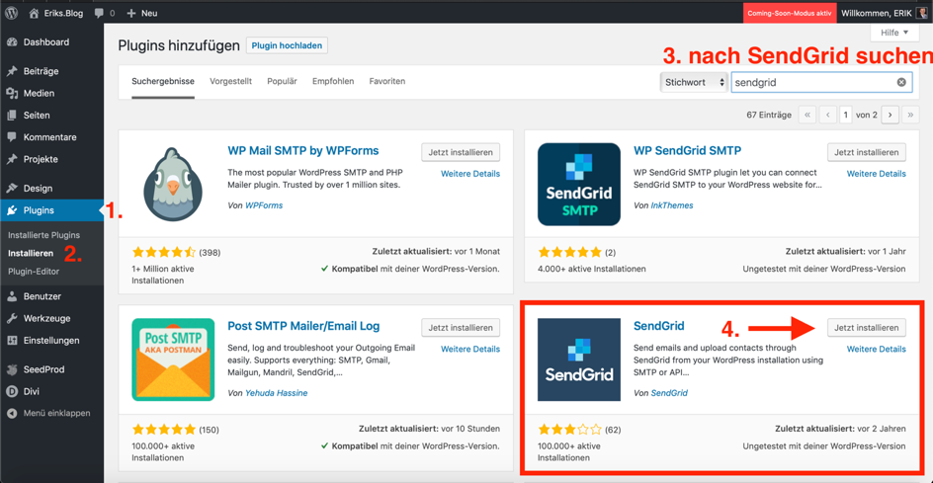Click the Werkzeuge wrench icon
The image size is (933, 483).
[11, 319]
